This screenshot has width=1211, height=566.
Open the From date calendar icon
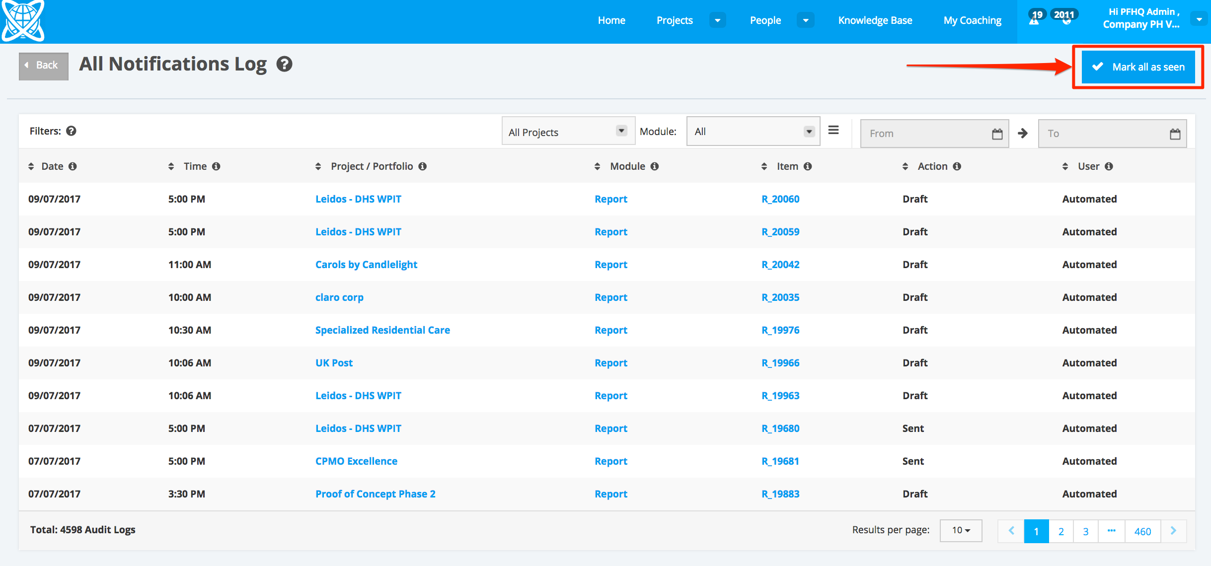click(997, 134)
